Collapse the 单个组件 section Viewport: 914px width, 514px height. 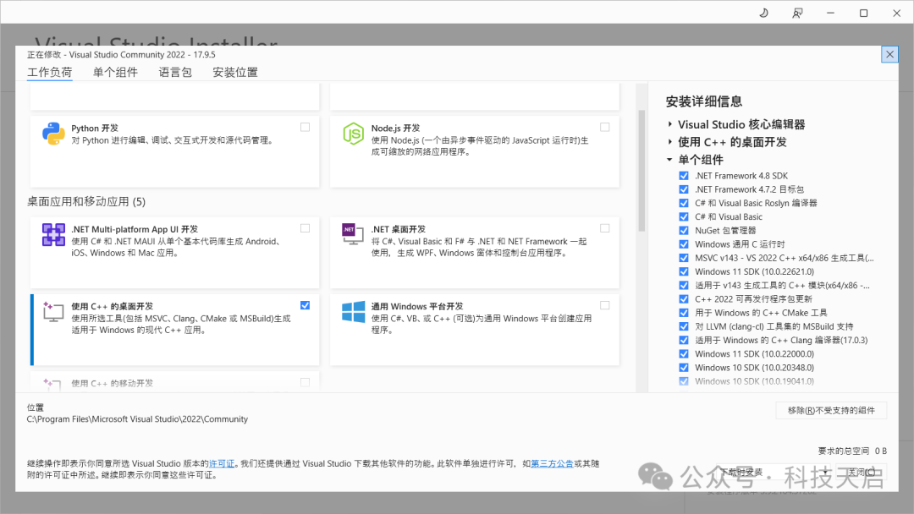tap(669, 160)
